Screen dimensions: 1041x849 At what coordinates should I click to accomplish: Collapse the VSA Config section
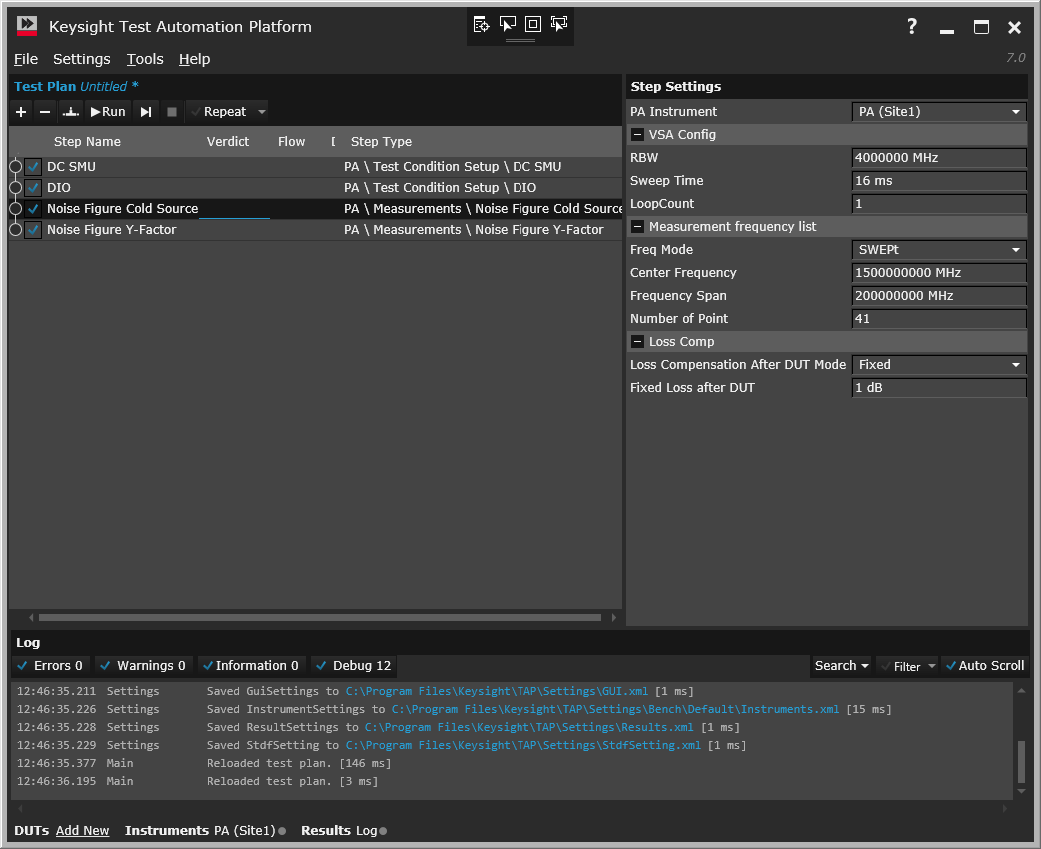coord(637,135)
